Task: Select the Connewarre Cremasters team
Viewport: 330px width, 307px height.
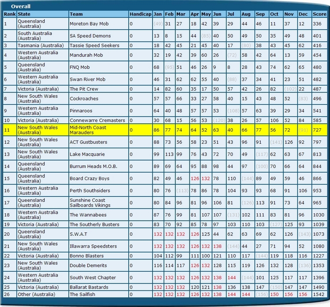Action: point(98,120)
